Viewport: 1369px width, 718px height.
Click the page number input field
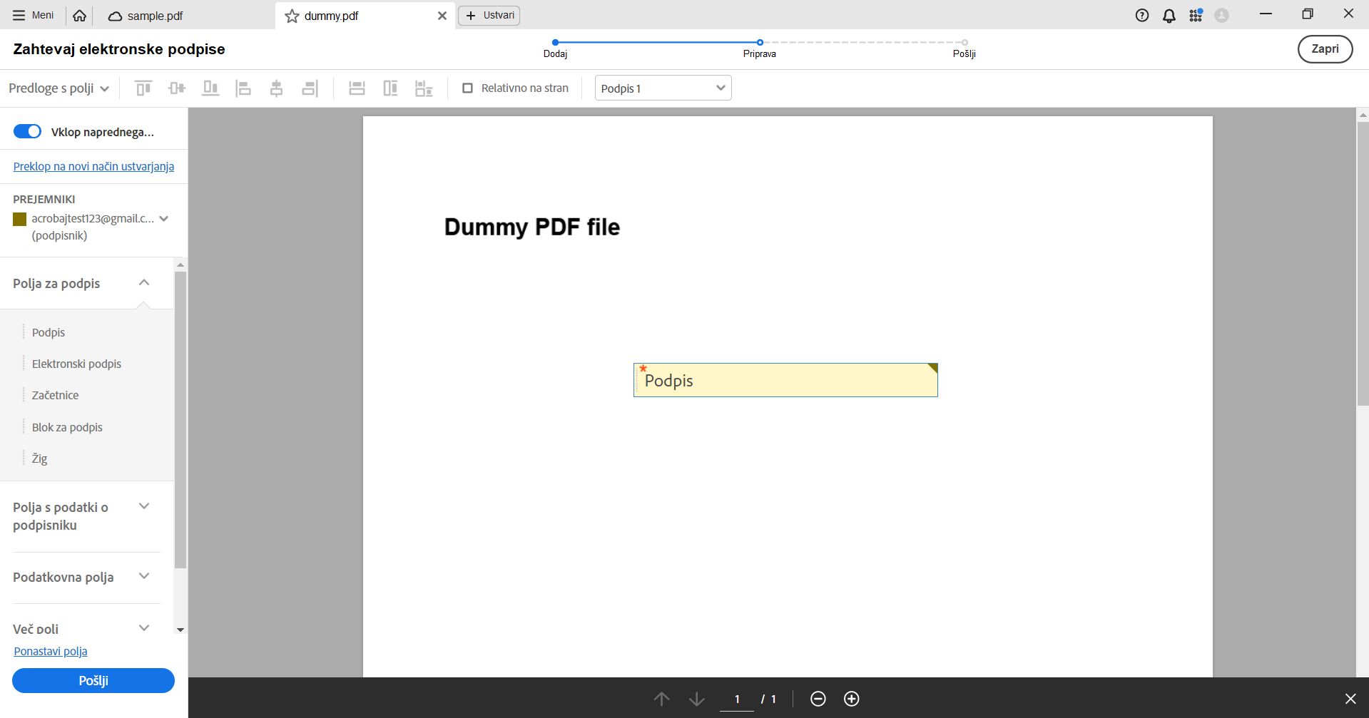737,699
